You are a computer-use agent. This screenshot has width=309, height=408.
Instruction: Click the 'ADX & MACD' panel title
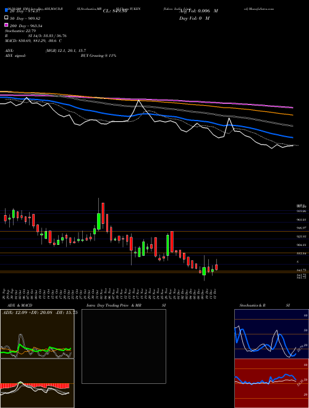pos(20,305)
